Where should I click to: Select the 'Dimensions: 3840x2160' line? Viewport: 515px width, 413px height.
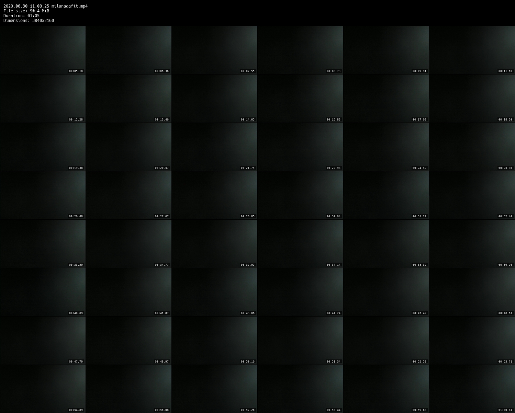coord(29,21)
